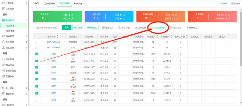Click the 会员导出 export icon button
Viewport: 242px width, 106px height.
coord(124,28)
